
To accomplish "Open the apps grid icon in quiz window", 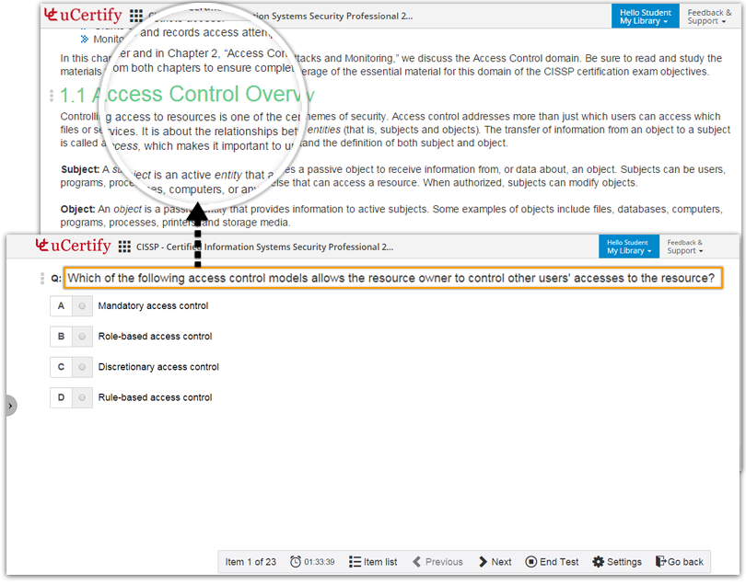I will tap(124, 247).
